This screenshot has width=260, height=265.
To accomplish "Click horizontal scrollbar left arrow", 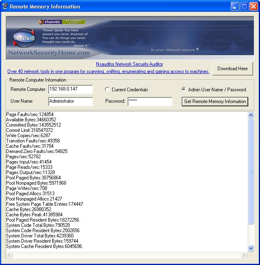I will [x=9, y=255].
